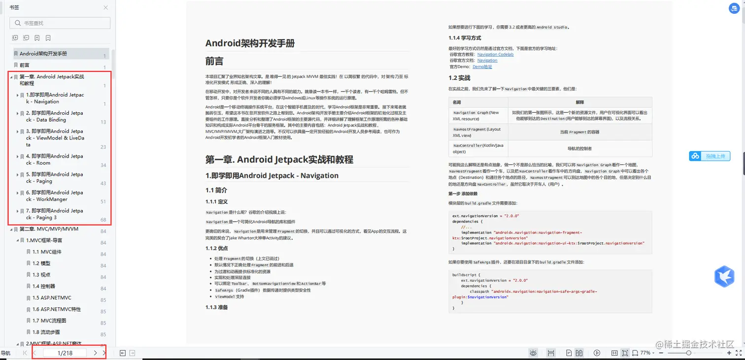Jump to last page with the >| icon
Viewport: 745px width, 360px height.
tap(104, 353)
